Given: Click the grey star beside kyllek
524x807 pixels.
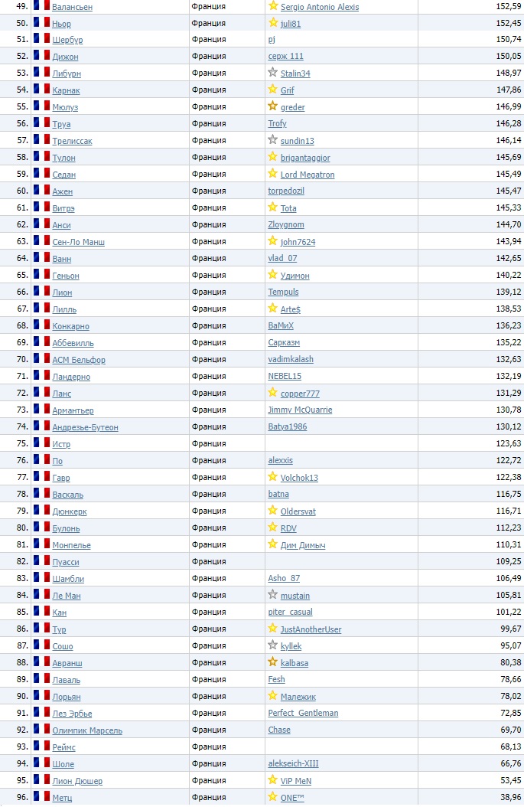Looking at the screenshot, I should pyautogui.click(x=273, y=645).
